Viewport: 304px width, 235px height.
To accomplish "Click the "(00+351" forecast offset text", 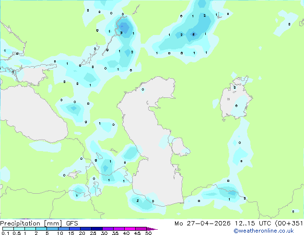I will (x=289, y=223).
